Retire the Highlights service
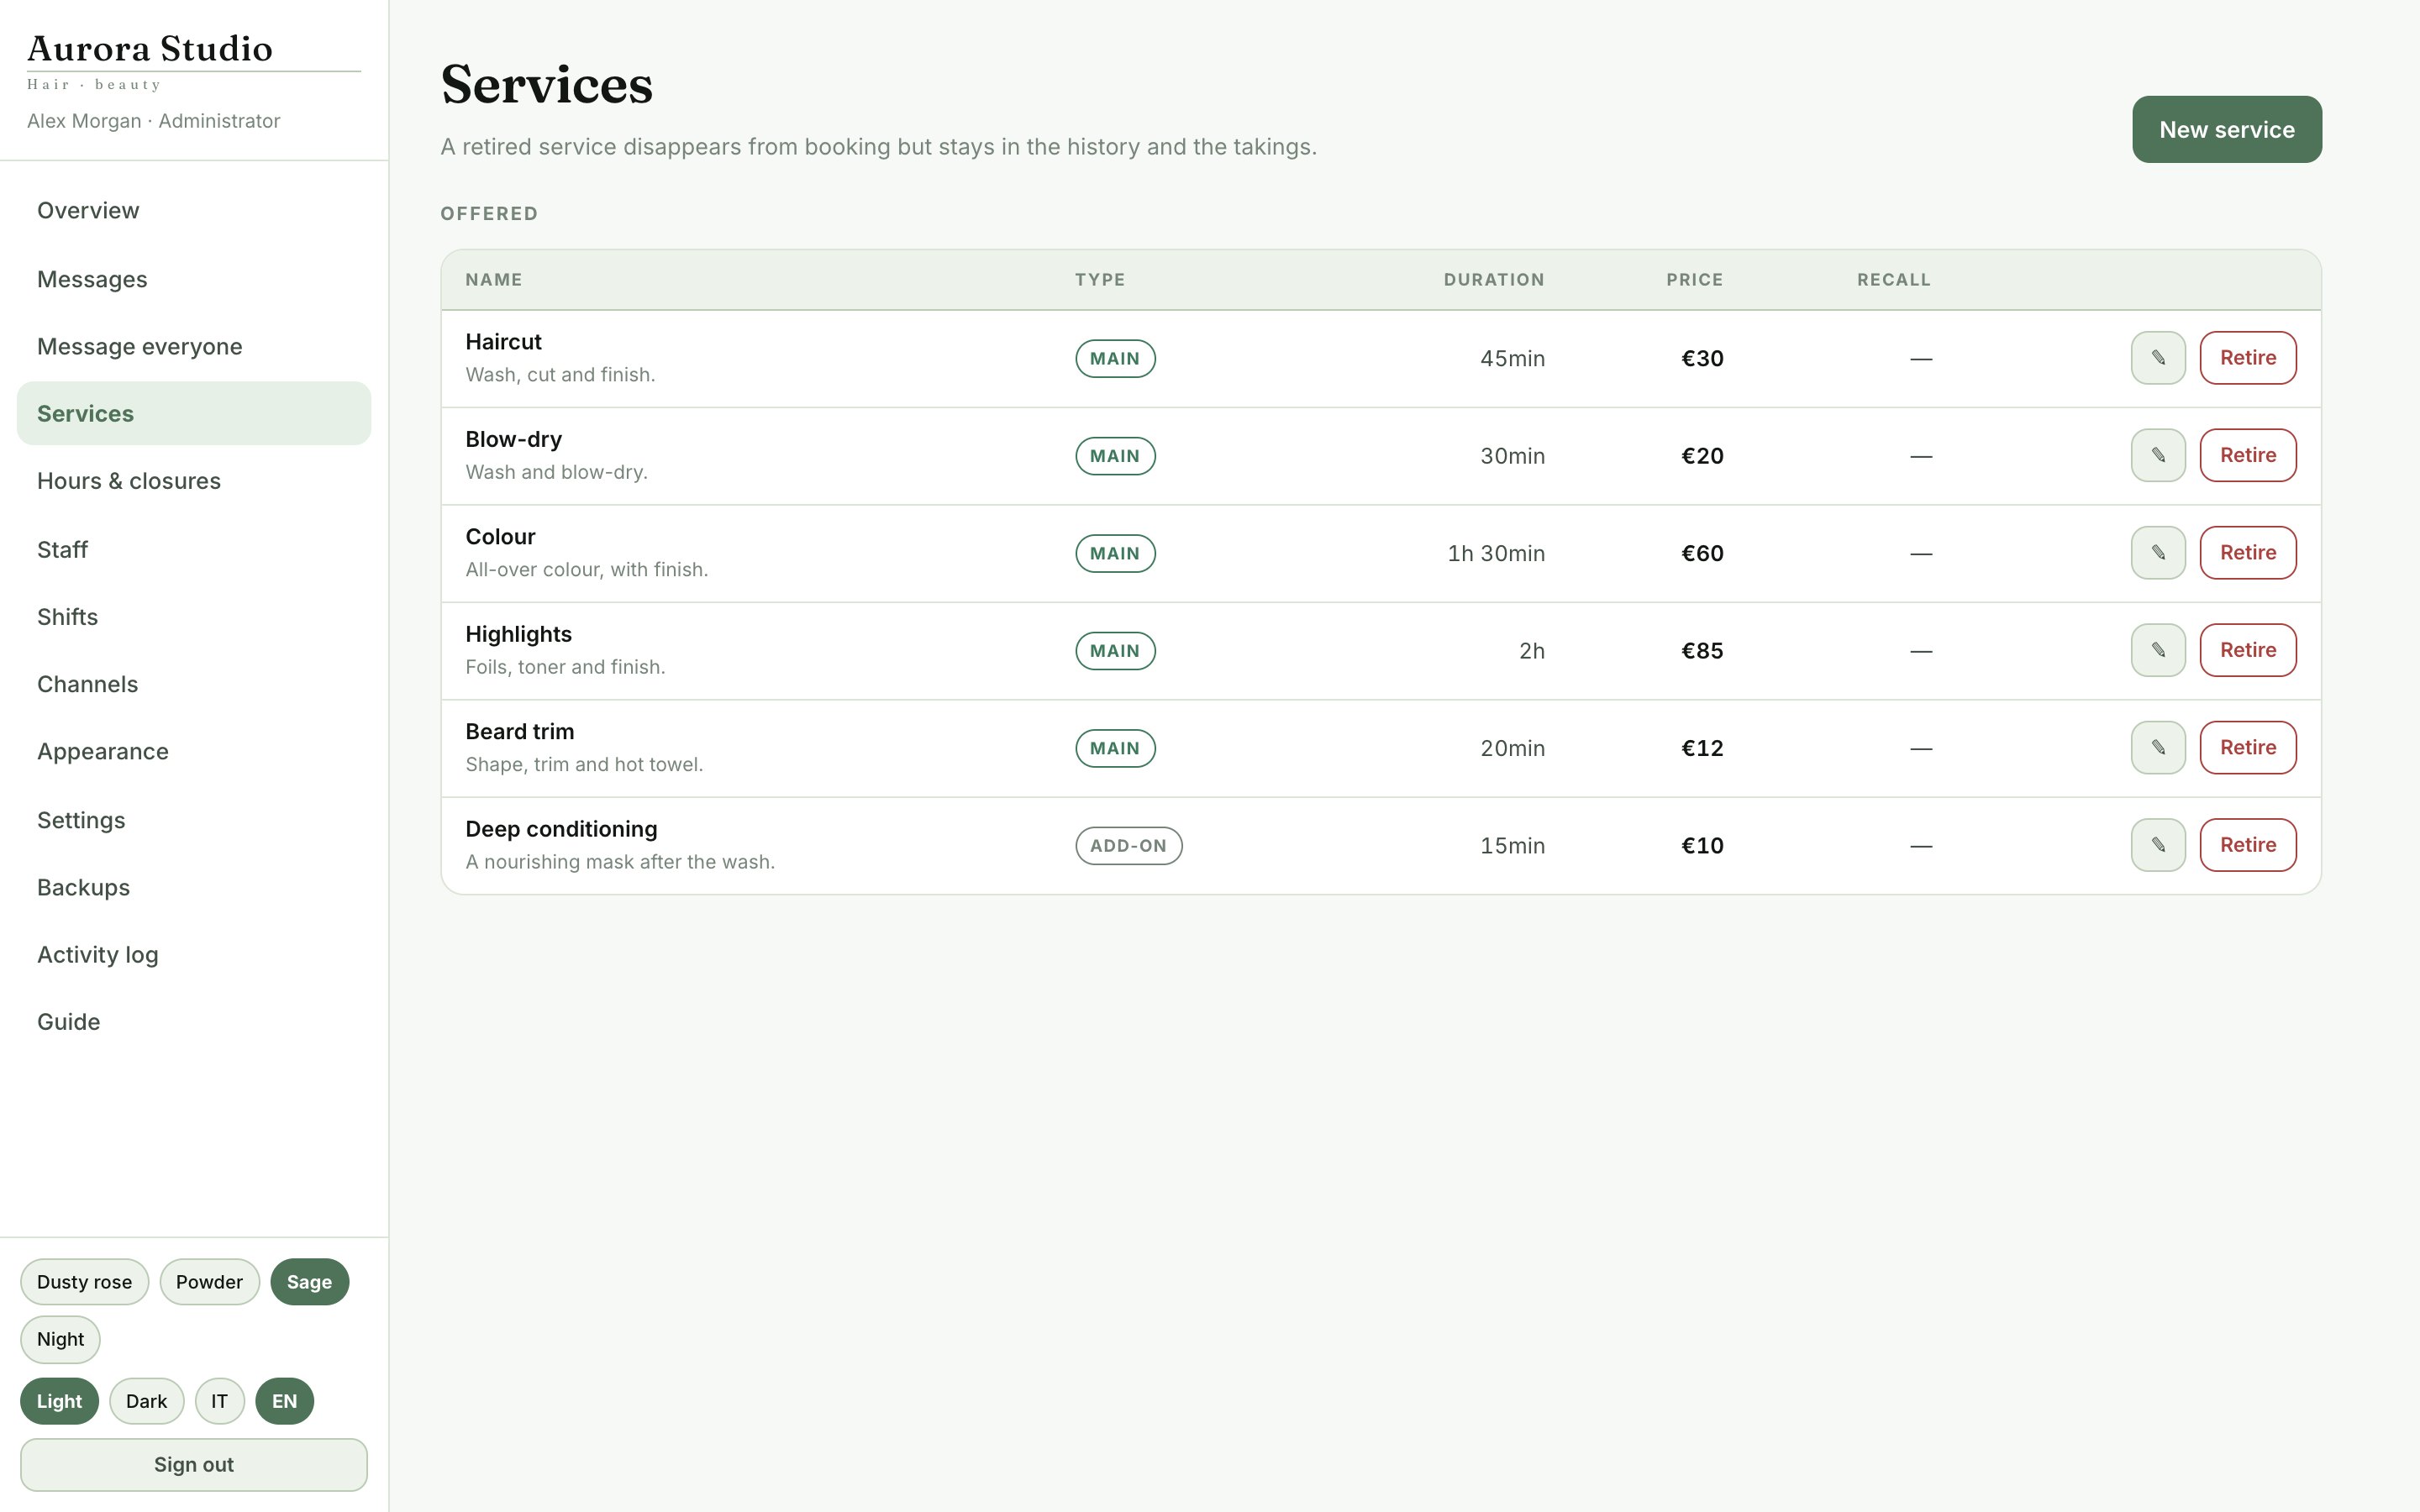Viewport: 2420px width, 1512px height. click(x=2248, y=651)
